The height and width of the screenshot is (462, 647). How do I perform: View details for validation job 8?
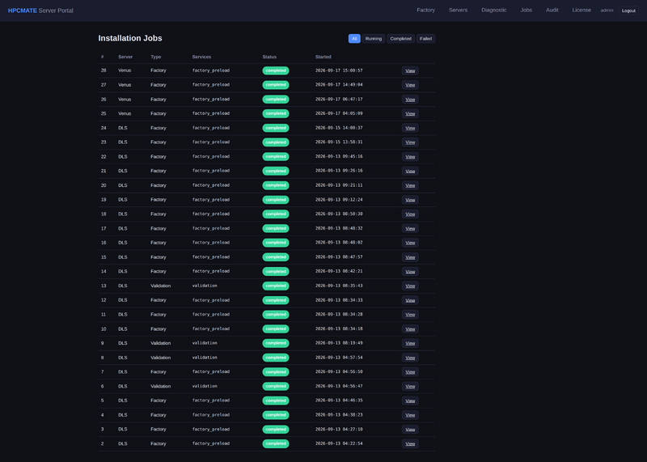tap(410, 358)
